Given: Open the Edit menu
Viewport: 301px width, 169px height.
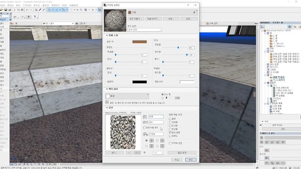Looking at the screenshot, I should click(x=10, y=5).
